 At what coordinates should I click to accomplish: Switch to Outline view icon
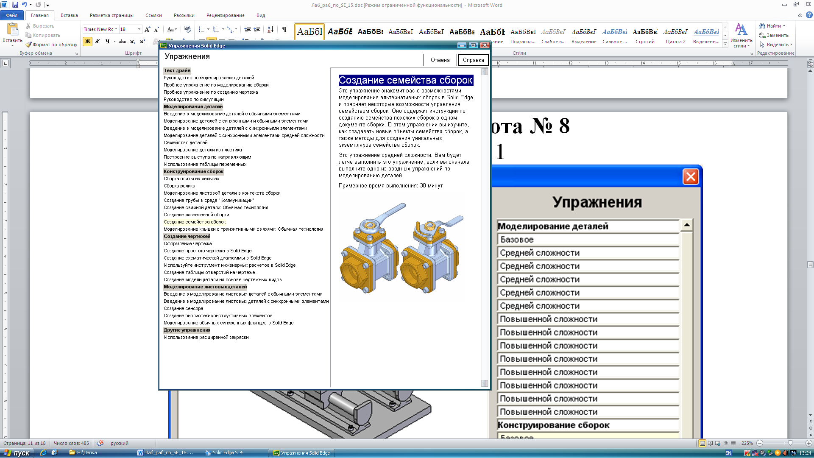pos(726,443)
